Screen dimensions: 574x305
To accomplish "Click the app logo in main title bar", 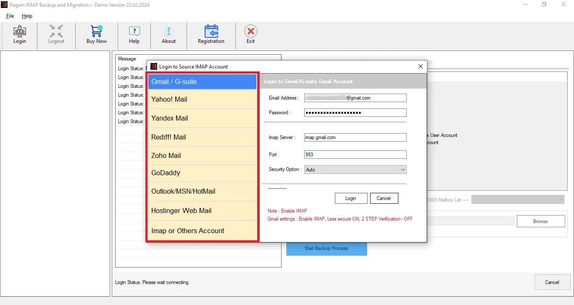I will [4, 5].
